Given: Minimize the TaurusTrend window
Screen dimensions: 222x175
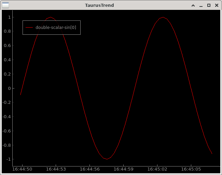Looking at the screenshot, I should (201, 5).
